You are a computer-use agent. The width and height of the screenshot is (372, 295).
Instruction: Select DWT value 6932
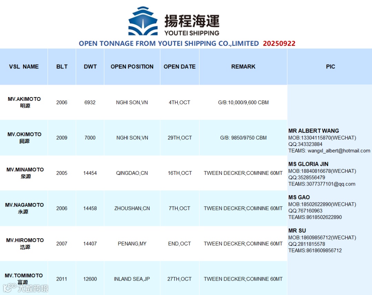tap(90, 103)
